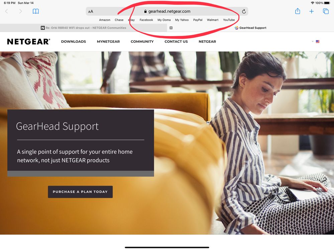Switch to the NETGEAR Communities tab

coord(84,28)
